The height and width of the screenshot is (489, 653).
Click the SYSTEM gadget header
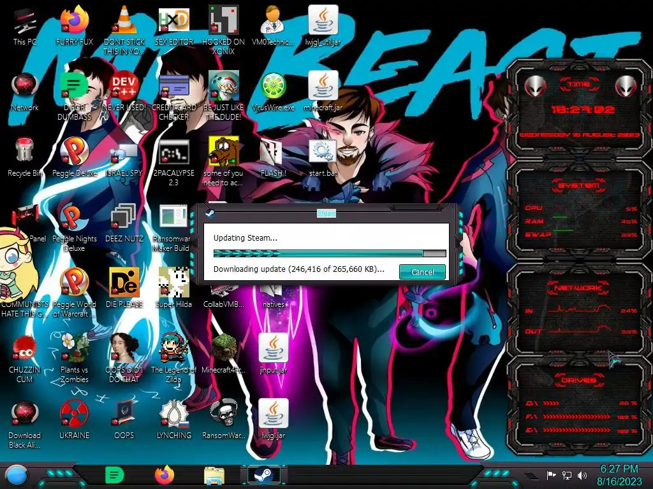pos(579,185)
